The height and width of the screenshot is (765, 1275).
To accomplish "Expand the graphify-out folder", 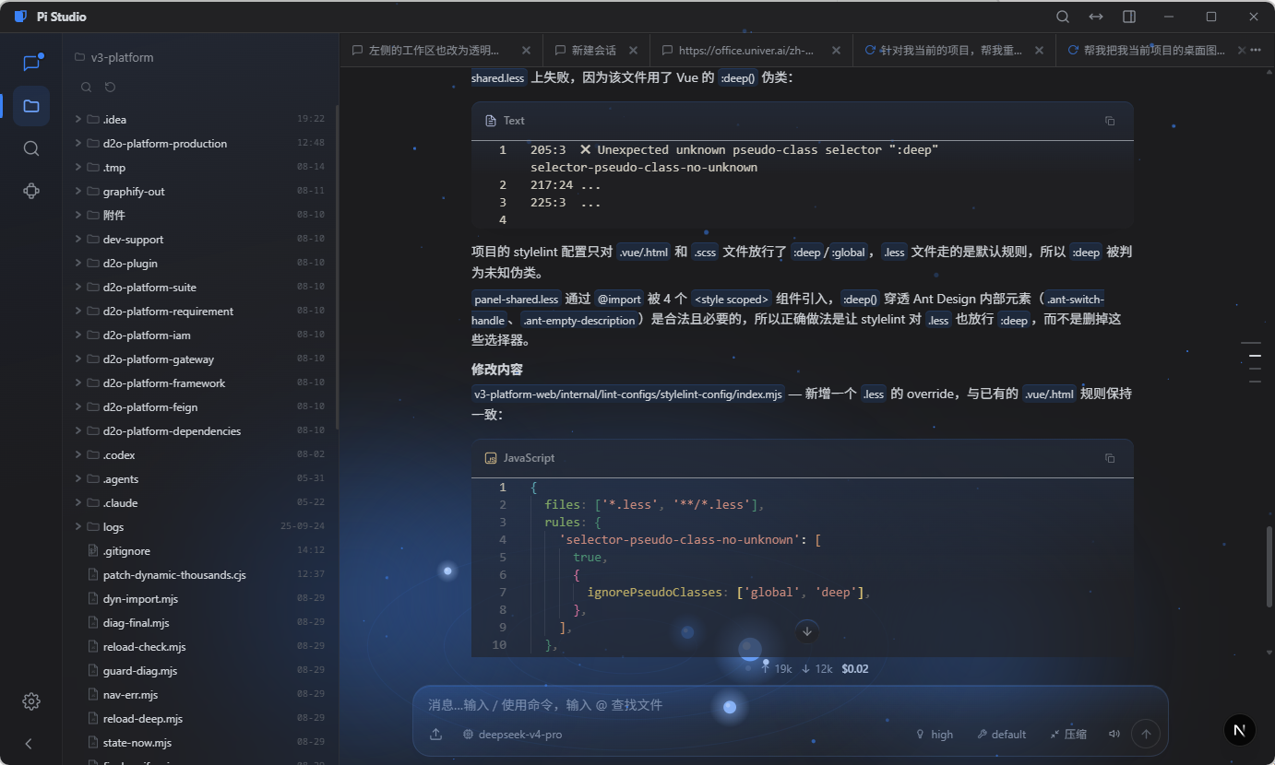I will pyautogui.click(x=78, y=191).
